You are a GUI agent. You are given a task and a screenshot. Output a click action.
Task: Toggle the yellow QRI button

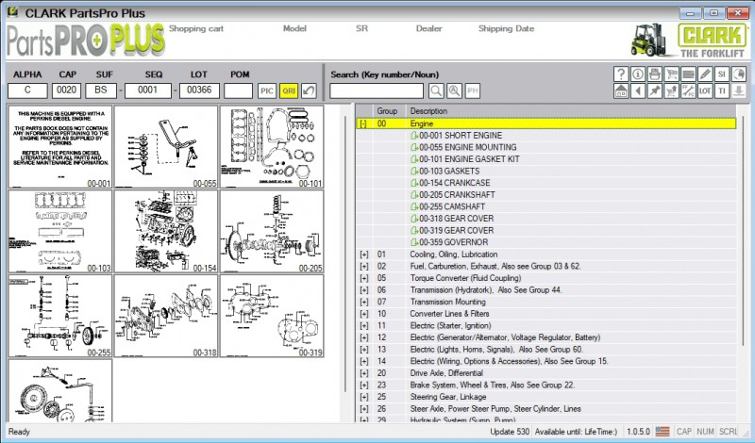289,90
